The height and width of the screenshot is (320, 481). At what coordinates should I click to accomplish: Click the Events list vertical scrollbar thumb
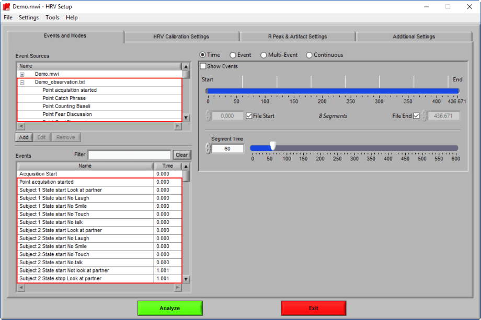[x=186, y=176]
